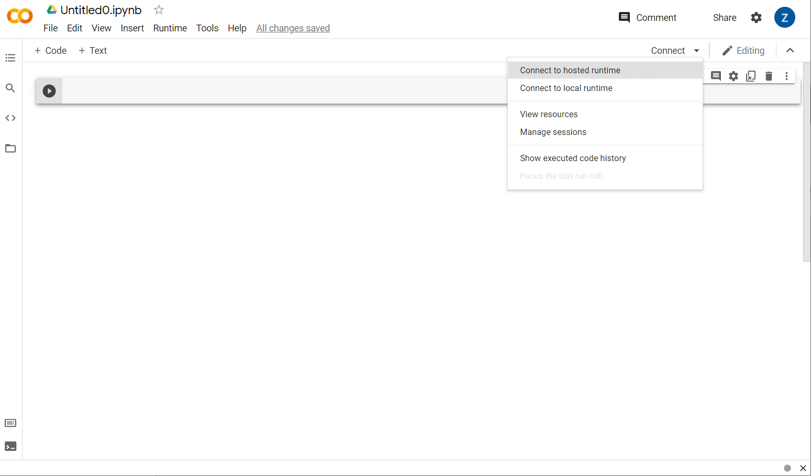The image size is (811, 476).
Task: Switch to Editing mode
Action: click(x=743, y=50)
